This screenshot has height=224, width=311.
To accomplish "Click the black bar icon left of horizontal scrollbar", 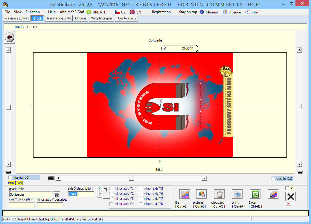I will [51, 178].
